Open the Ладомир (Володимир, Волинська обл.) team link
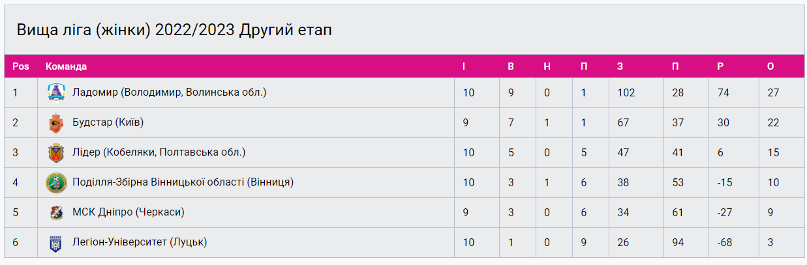The width and height of the screenshot is (807, 265). [170, 92]
